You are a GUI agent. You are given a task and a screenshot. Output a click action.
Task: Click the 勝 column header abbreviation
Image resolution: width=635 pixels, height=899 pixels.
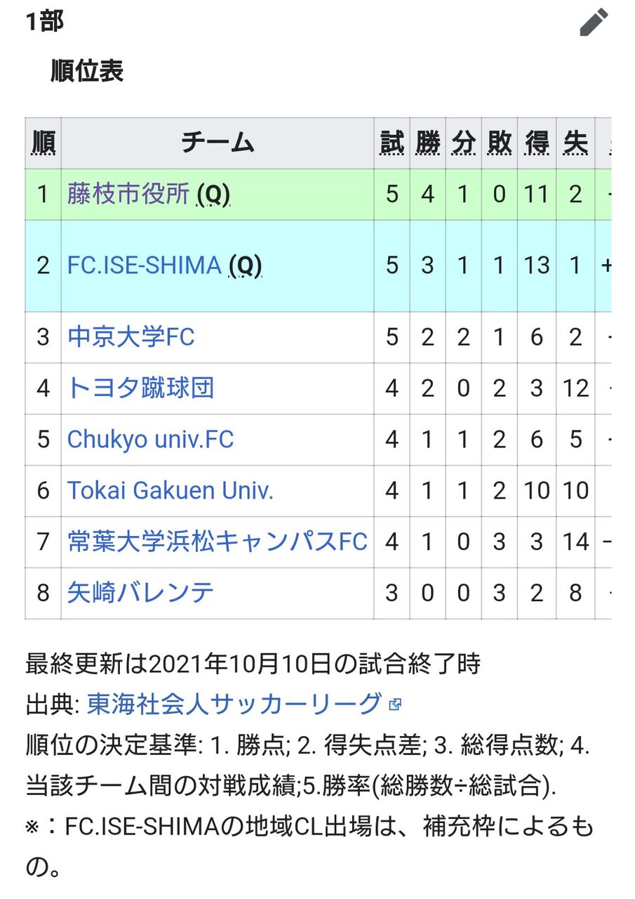coord(427,143)
